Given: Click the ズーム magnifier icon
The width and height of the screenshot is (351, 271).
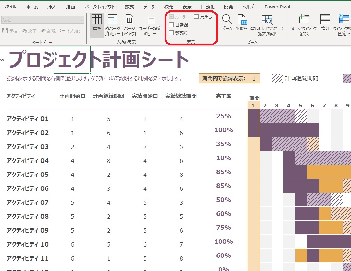Looking at the screenshot, I should click(x=227, y=22).
